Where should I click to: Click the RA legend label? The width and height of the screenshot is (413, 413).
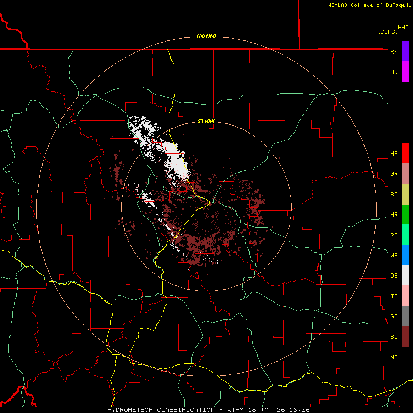(x=394, y=235)
